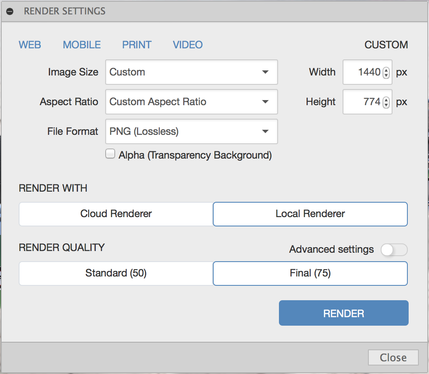
Task: Expand the Aspect Ratio dropdown
Action: tap(191, 102)
